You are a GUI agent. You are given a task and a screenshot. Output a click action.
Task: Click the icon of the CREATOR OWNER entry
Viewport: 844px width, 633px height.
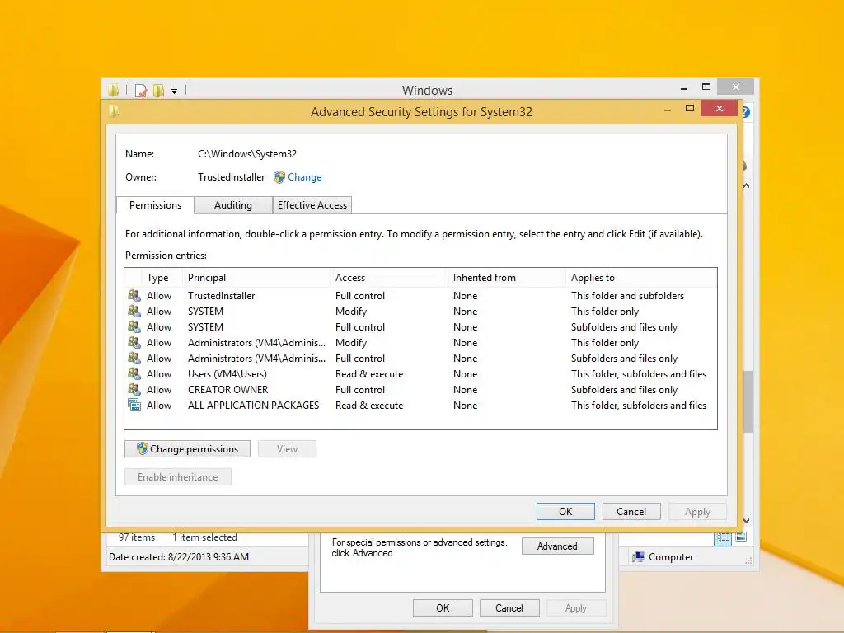[134, 389]
